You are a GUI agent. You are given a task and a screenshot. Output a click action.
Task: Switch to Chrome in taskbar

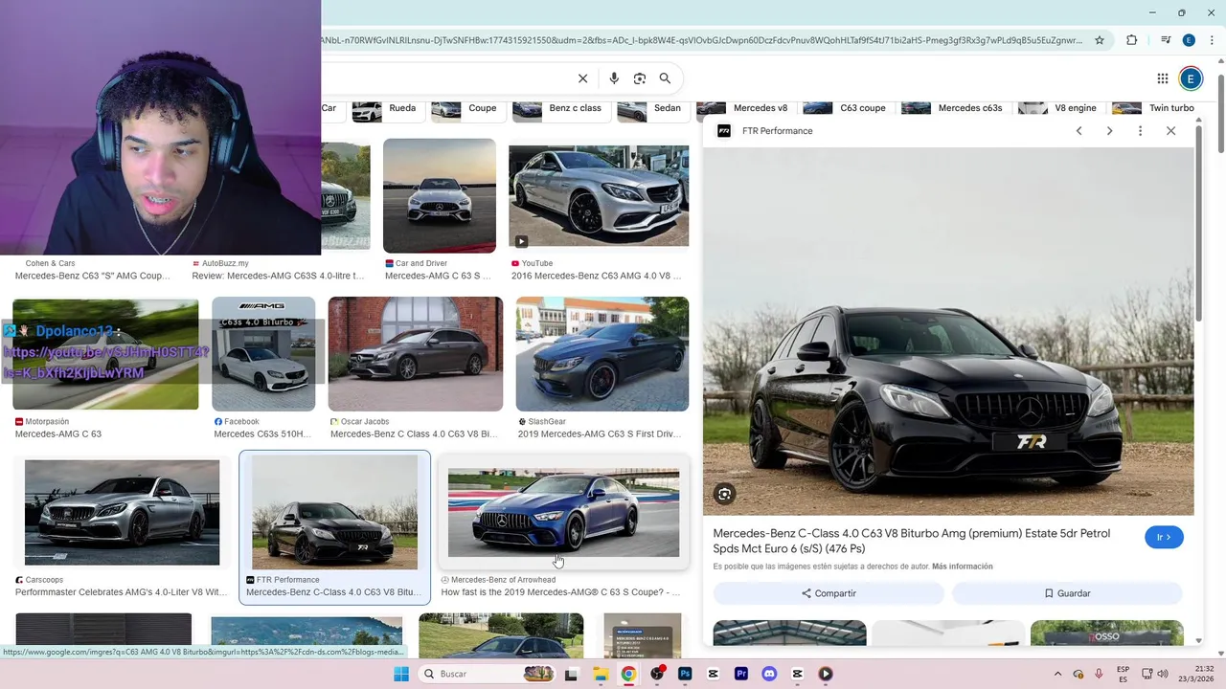click(628, 674)
